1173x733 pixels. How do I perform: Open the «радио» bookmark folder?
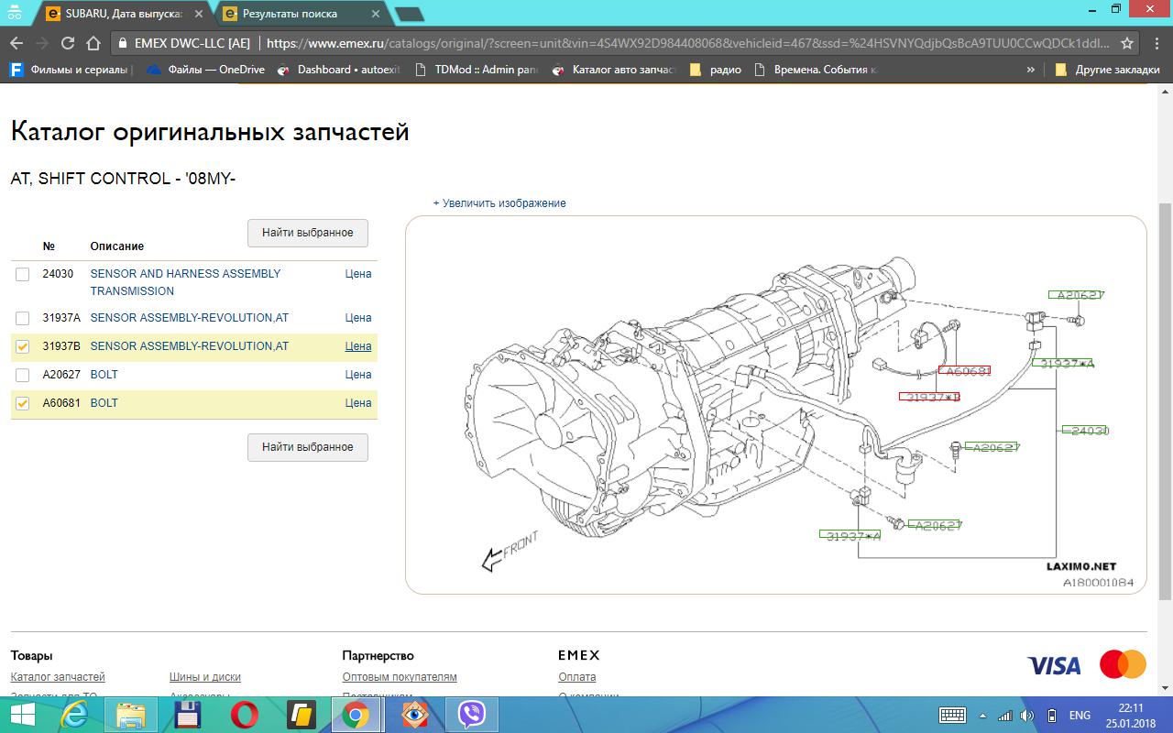tap(716, 70)
